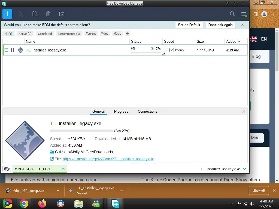Image resolution: width=279 pixels, height=209 pixels.
Task: Click Chrome profile avatar icon
Action: 264,14
